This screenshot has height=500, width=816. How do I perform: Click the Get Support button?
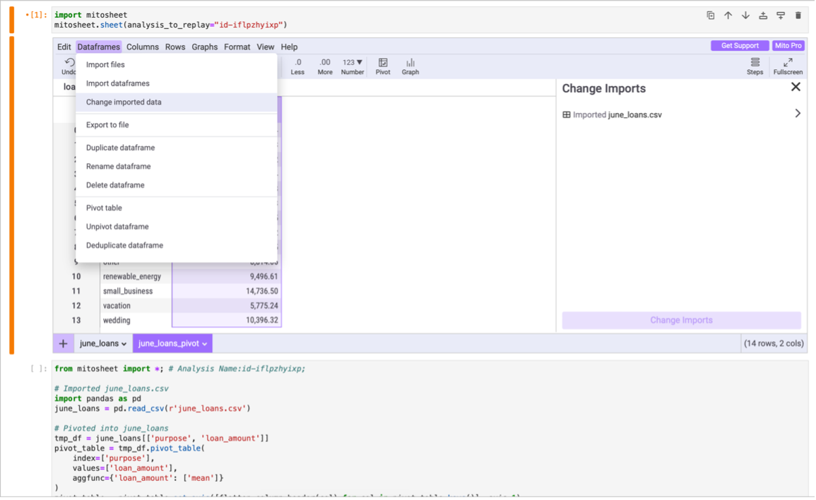tap(740, 46)
